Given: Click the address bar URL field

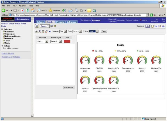Looking at the screenshot, I should 79,15.
